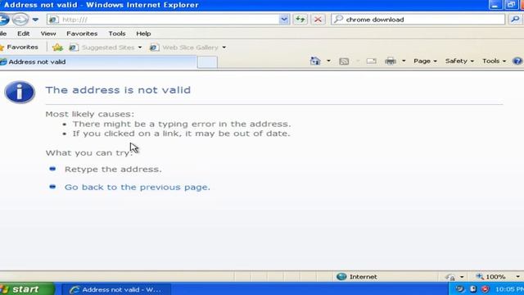Click the 100% zoom level button
Screen dimensions: 524x295
pos(490,277)
